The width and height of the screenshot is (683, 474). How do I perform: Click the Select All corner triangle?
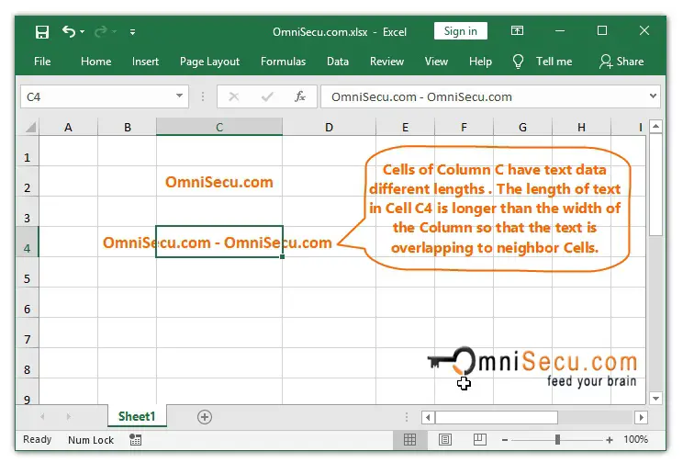[x=30, y=128]
